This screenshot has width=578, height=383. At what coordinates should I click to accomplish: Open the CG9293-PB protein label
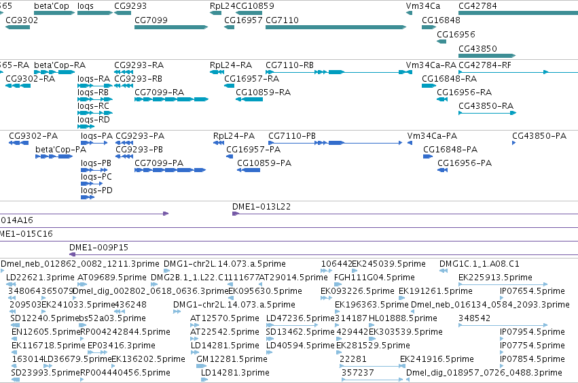click(x=139, y=150)
